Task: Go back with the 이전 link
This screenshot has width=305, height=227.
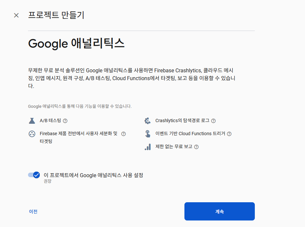Action: pyautogui.click(x=33, y=211)
